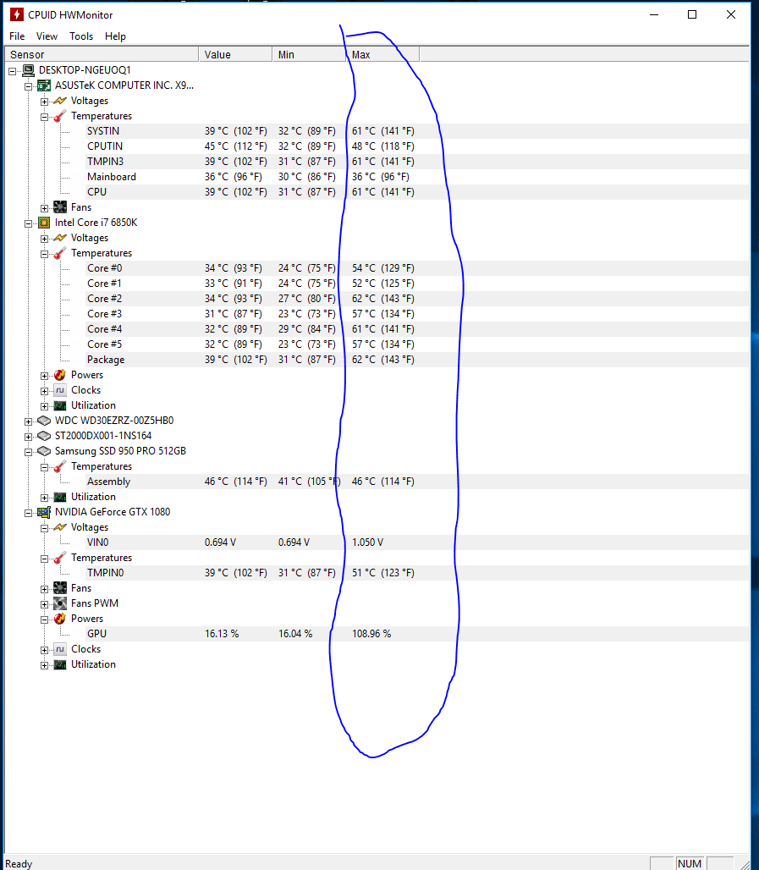759x870 pixels.
Task: Open the File menu
Action: tap(17, 36)
